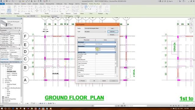This screenshot has width=195, height=110.
Task: Collapse the Constraints section in Properties
Action: (x=19, y=30)
